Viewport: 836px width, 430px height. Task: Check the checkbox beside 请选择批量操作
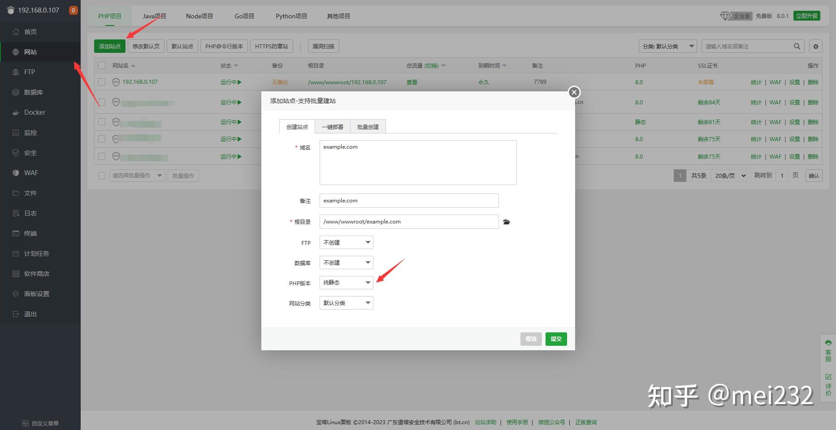coord(102,176)
